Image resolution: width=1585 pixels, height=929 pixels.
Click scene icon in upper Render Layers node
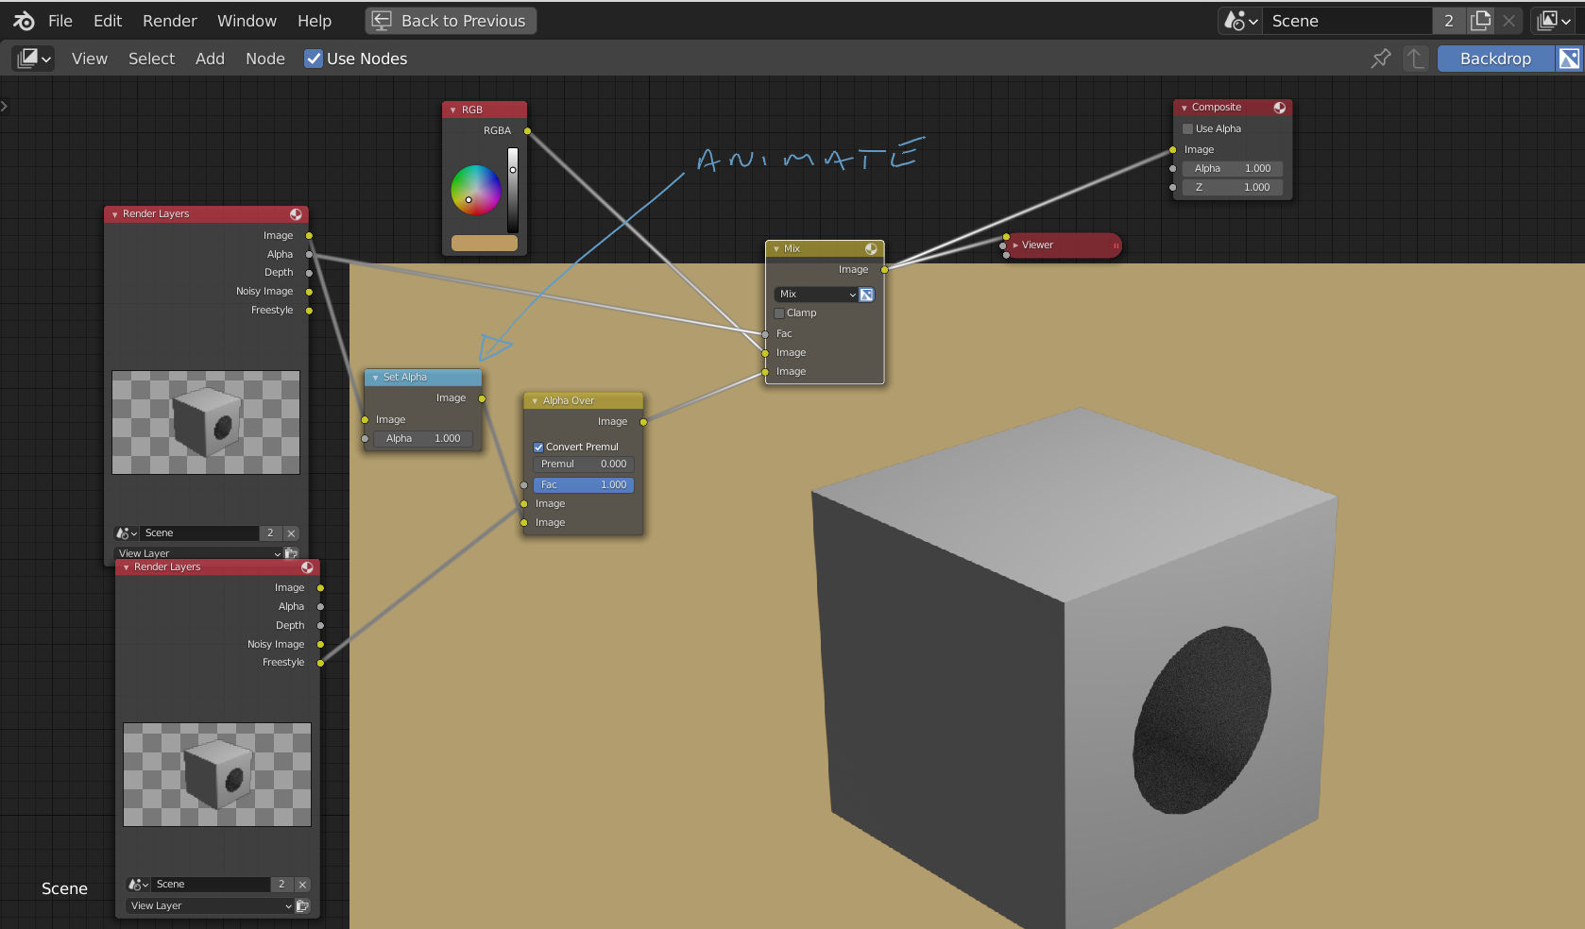(x=127, y=533)
